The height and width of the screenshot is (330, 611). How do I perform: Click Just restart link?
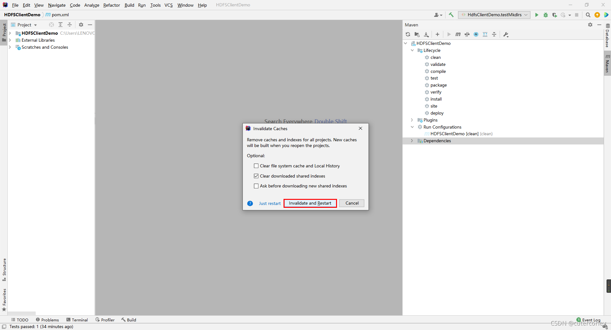pyautogui.click(x=270, y=203)
